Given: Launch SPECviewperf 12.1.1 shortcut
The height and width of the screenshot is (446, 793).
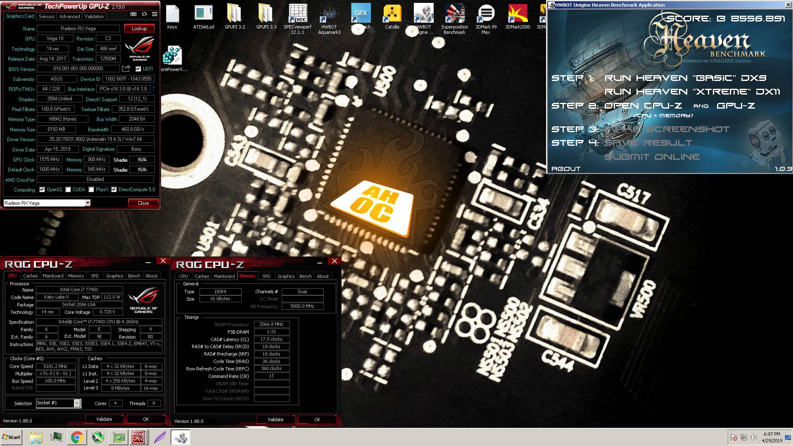Looking at the screenshot, I should point(297,19).
